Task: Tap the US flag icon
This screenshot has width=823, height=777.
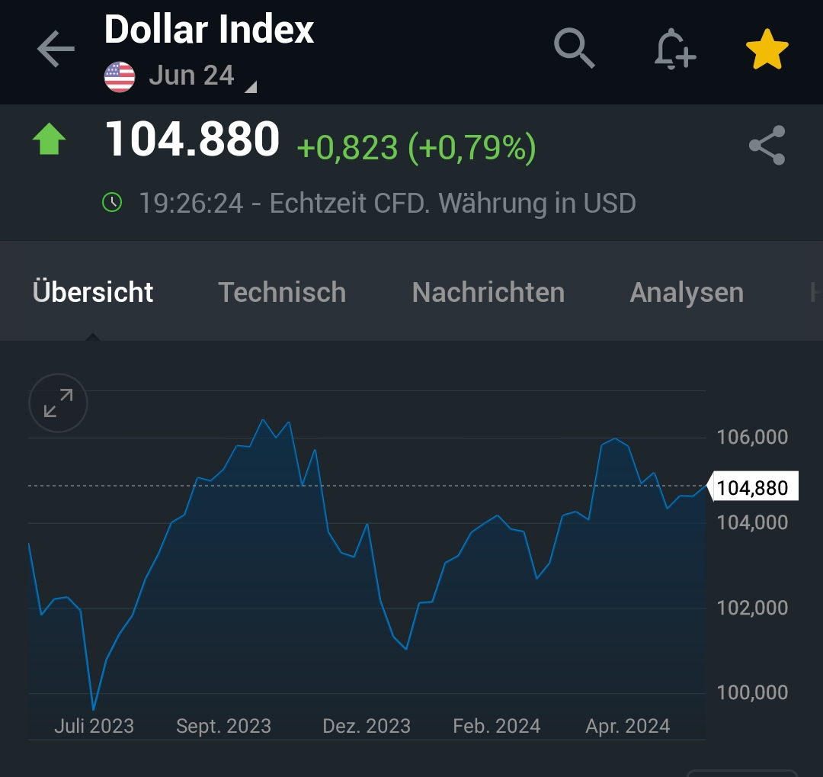Action: (x=120, y=77)
